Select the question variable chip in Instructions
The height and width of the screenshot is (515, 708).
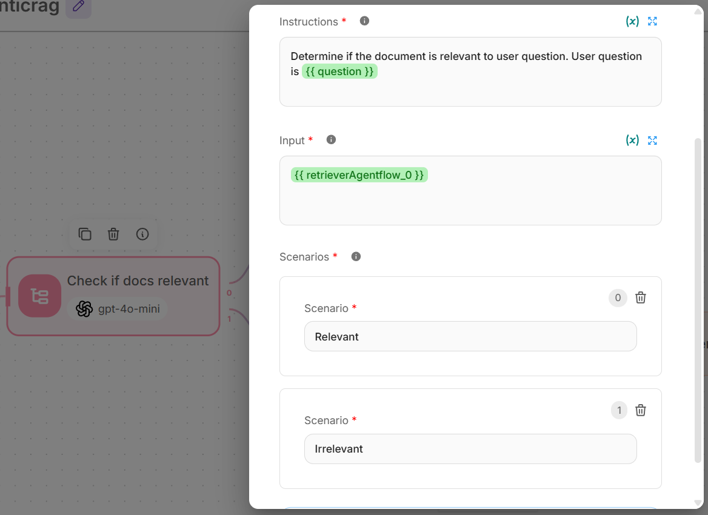coord(339,71)
